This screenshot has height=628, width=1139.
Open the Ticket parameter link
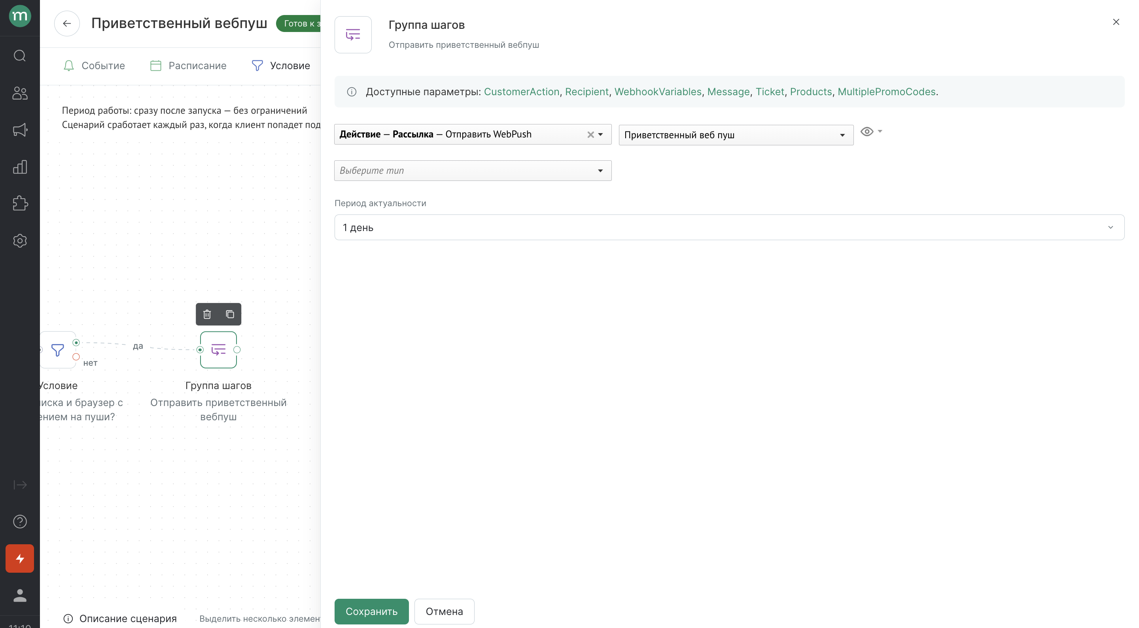click(770, 92)
